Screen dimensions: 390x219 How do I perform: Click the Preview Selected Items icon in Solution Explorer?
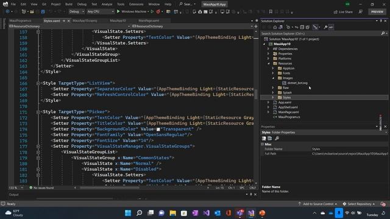pos(331,27)
